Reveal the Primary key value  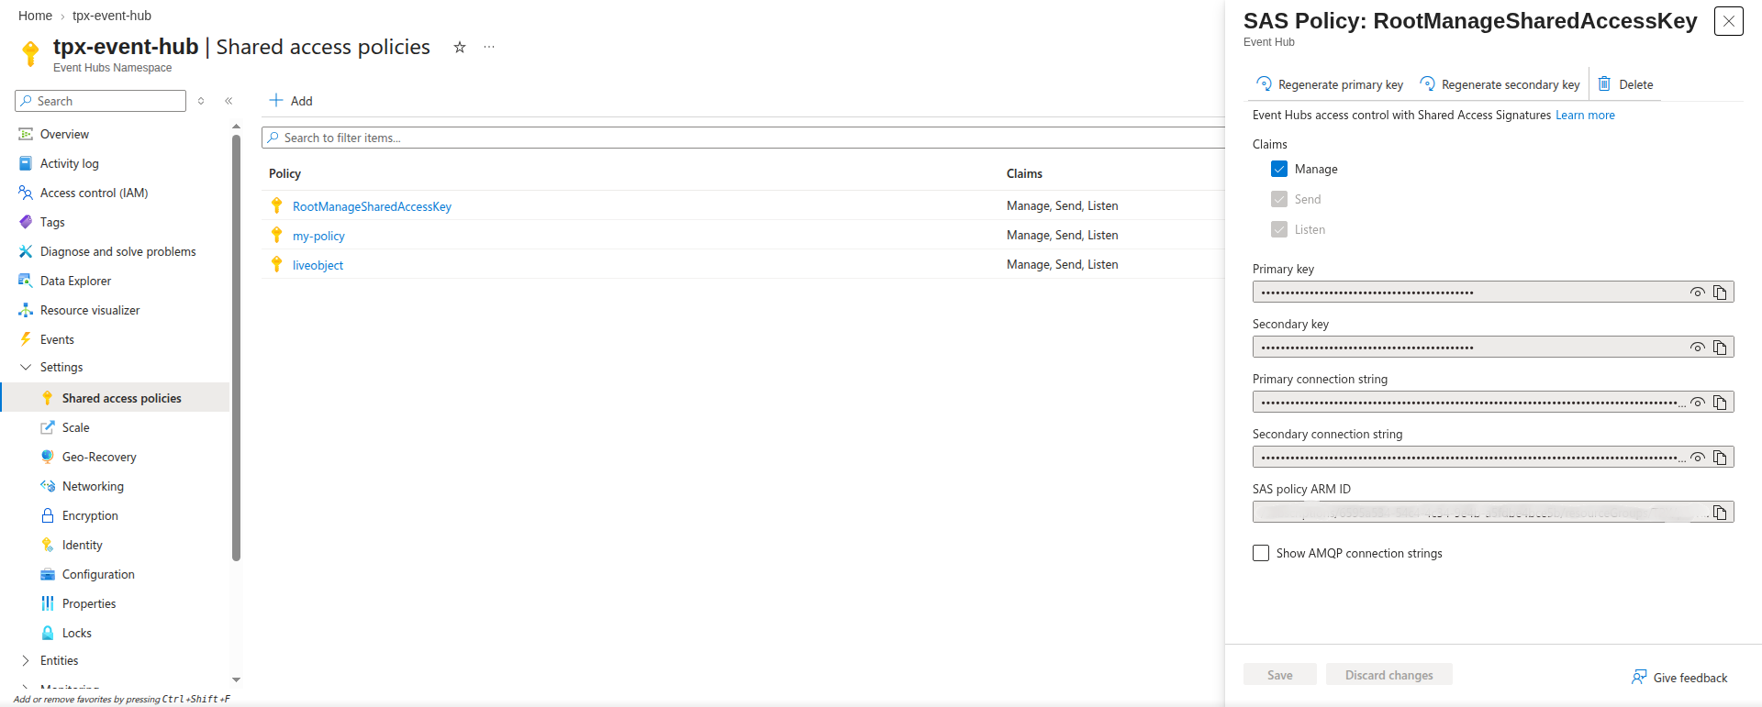pyautogui.click(x=1698, y=293)
